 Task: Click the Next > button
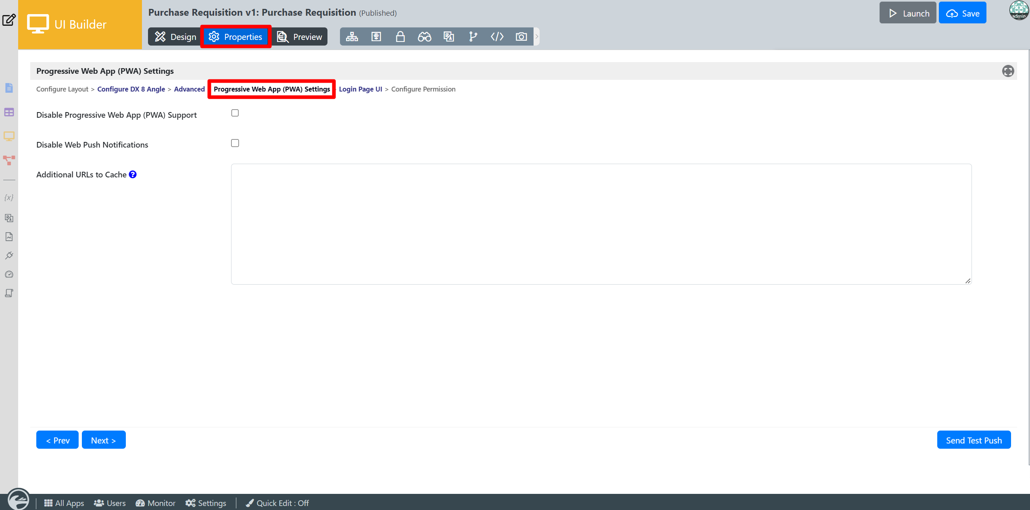104,440
